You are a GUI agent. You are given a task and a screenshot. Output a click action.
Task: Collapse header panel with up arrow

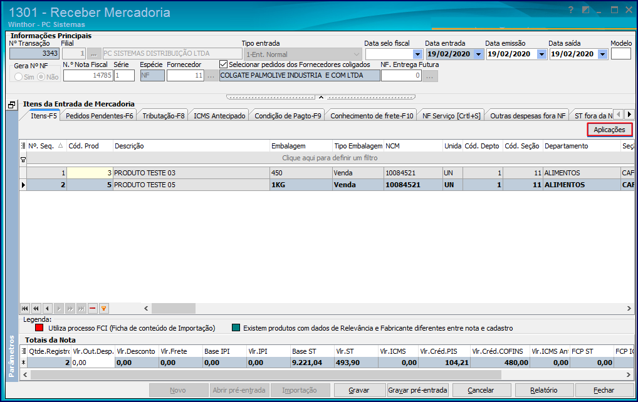[x=321, y=97]
